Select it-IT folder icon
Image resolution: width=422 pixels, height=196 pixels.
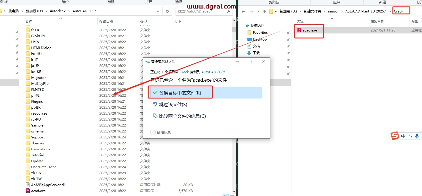click(x=28, y=60)
